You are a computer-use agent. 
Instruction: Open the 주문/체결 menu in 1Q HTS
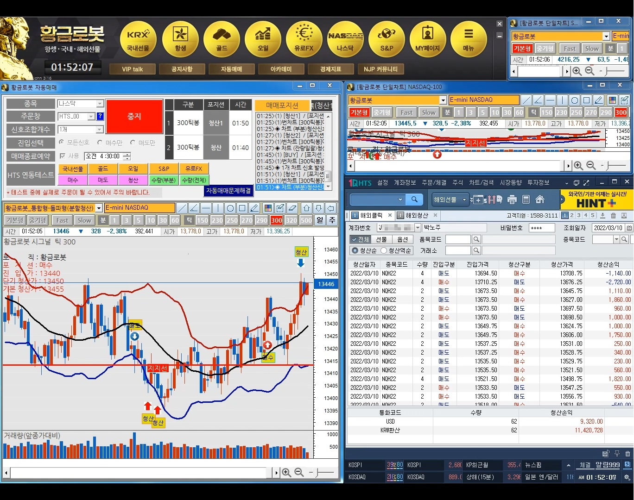[434, 183]
